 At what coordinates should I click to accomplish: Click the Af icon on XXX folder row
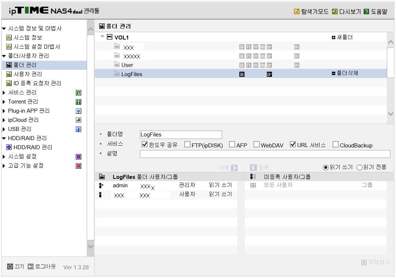pyautogui.click(x=255, y=47)
